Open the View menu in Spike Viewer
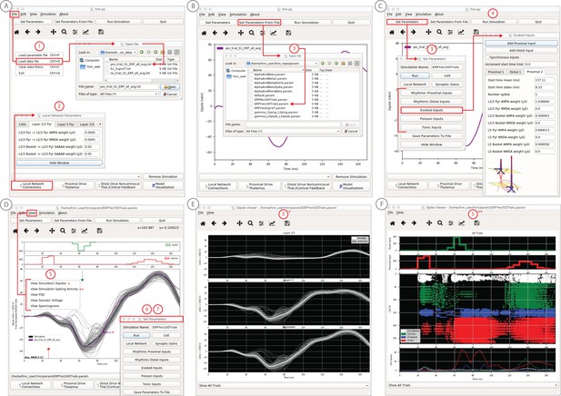This screenshot has height=396, width=561. pyautogui.click(x=400, y=213)
